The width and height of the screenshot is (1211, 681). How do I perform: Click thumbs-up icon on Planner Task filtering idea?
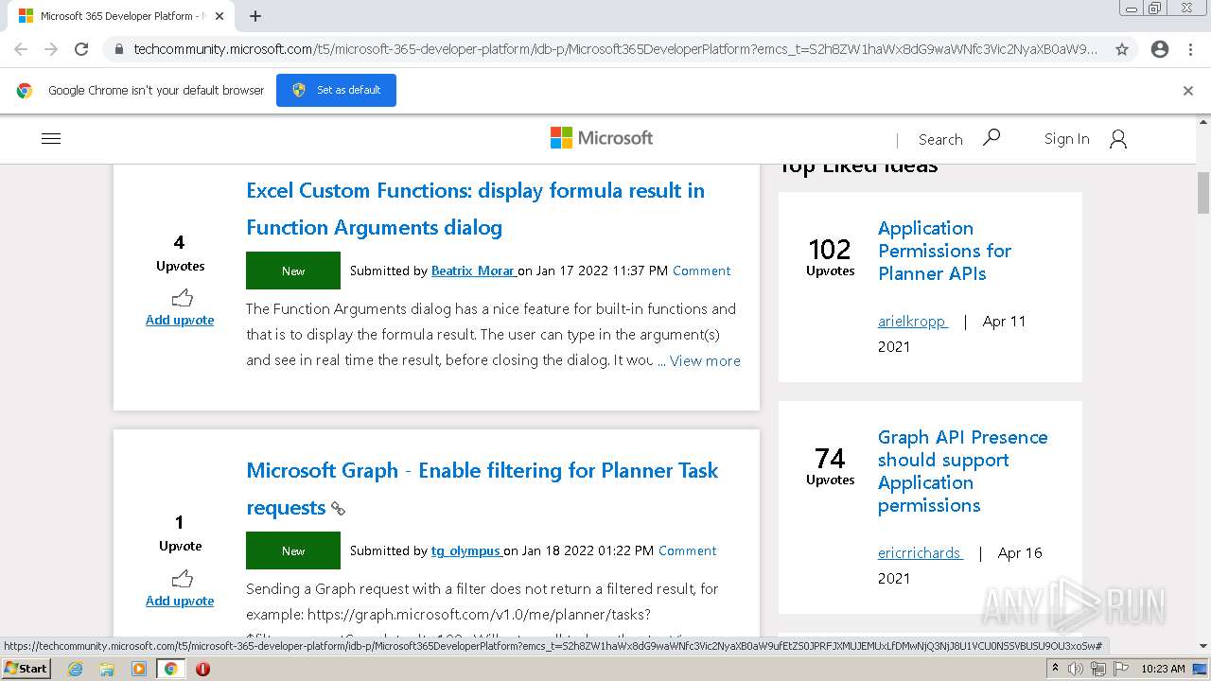pyautogui.click(x=182, y=579)
